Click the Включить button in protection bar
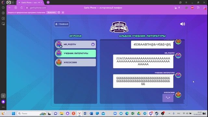Viewport: 208px width, 117px height. click(52, 12)
